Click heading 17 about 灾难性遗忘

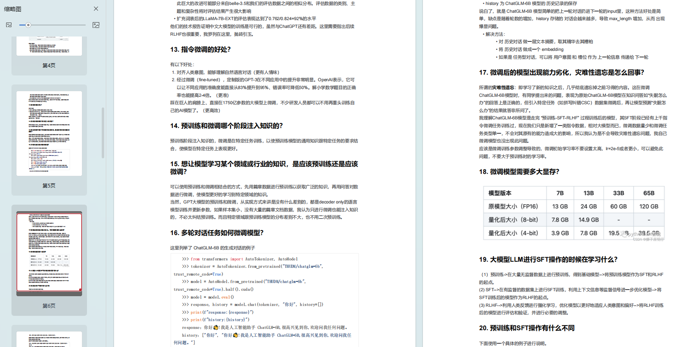click(x=562, y=73)
